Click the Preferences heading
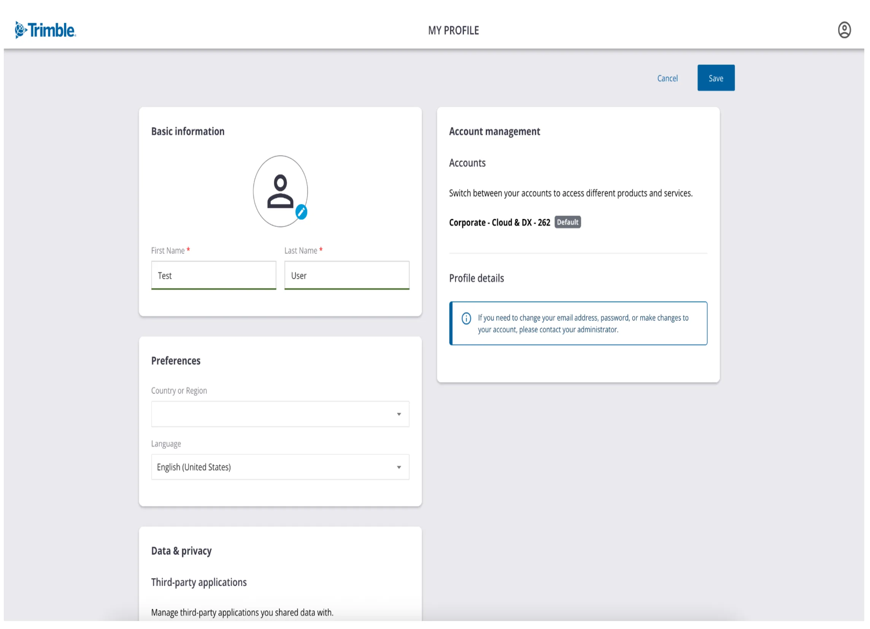870x629 pixels. 176,361
